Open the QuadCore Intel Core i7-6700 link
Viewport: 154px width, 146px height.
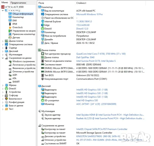101,54
